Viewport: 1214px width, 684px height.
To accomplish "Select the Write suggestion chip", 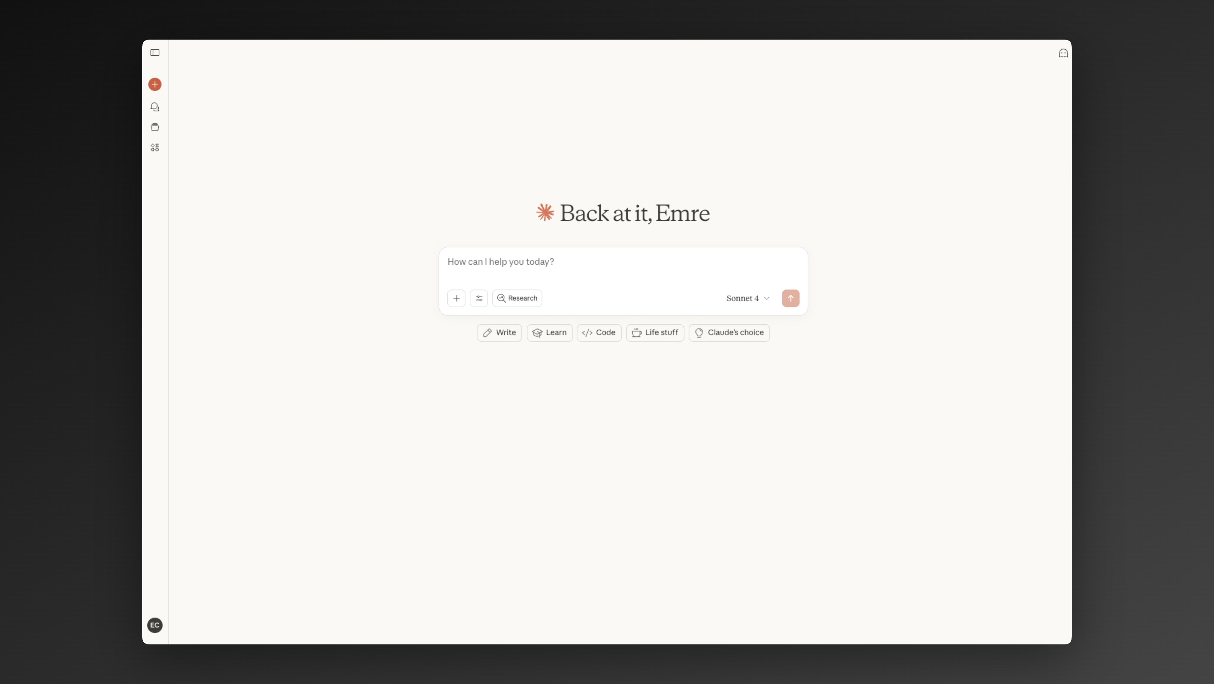I will (x=499, y=333).
